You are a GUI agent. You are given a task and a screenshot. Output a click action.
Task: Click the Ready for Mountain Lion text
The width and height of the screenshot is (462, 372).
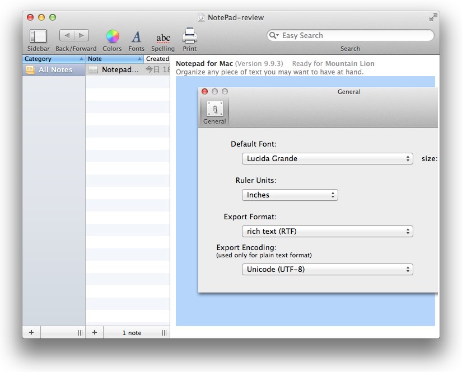coord(333,64)
